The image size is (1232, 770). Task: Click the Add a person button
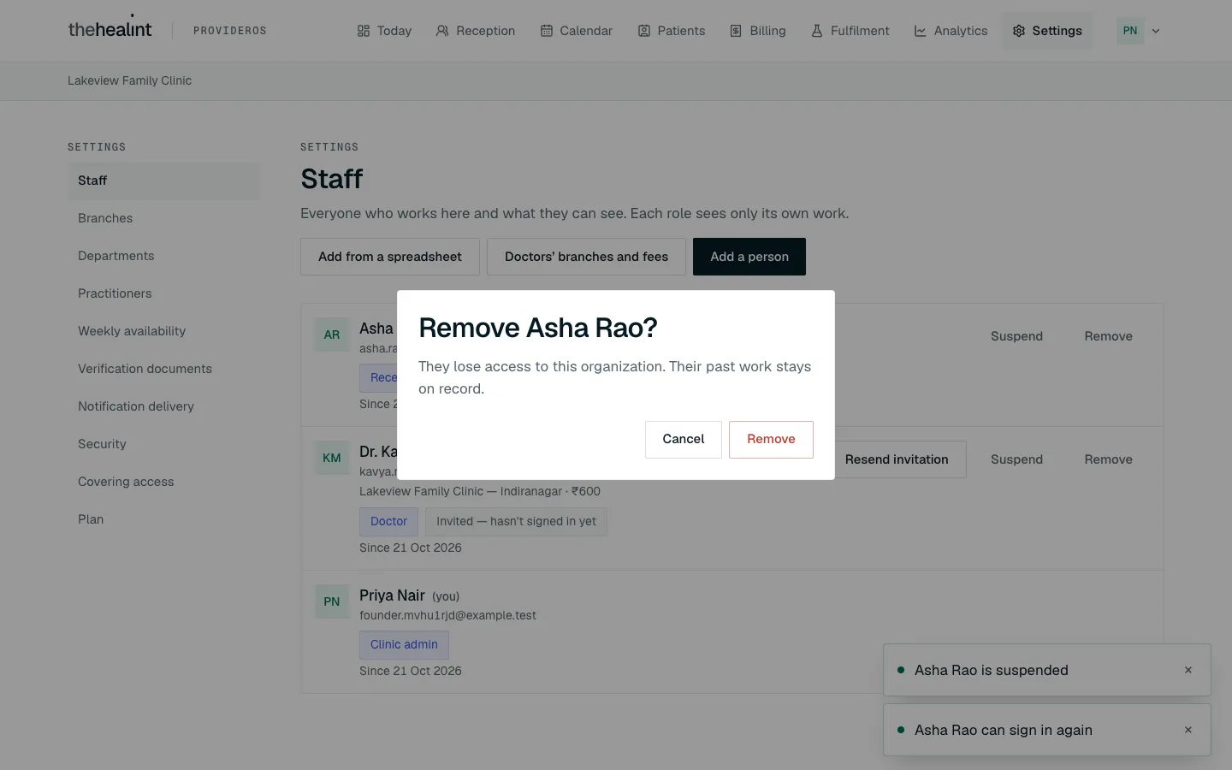pos(749,257)
